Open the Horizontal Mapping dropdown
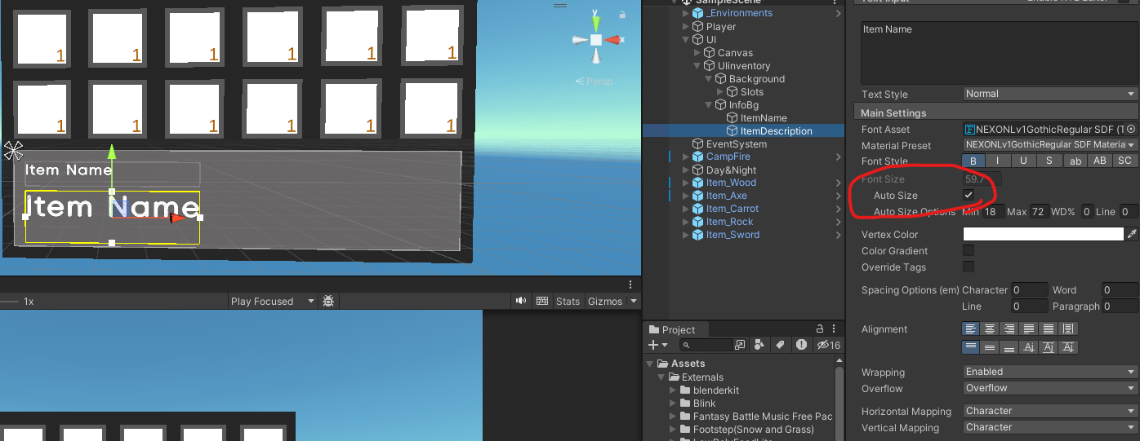Image resolution: width=1140 pixels, height=441 pixels. click(1050, 411)
